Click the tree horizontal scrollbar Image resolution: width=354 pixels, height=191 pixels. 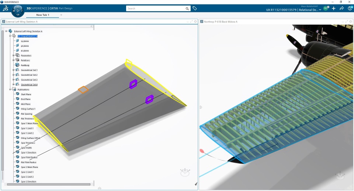(49, 184)
